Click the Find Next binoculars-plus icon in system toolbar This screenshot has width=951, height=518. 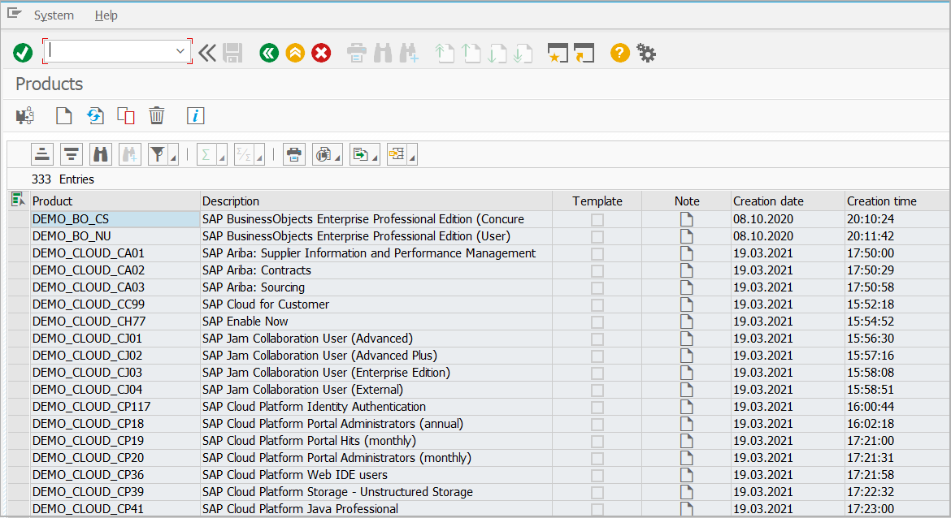(x=409, y=53)
